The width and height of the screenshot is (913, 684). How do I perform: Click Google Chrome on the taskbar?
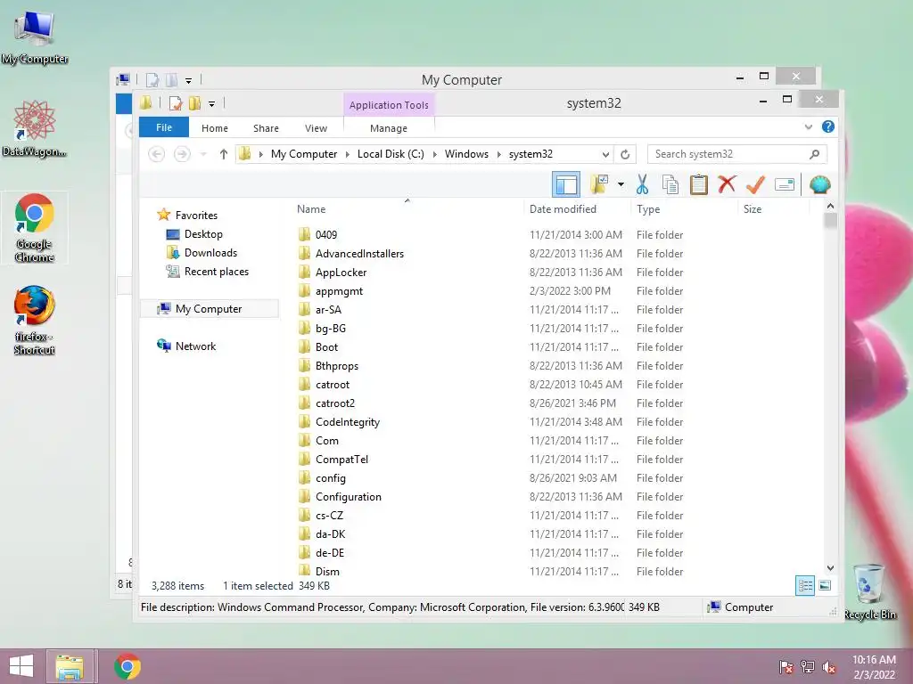127,666
